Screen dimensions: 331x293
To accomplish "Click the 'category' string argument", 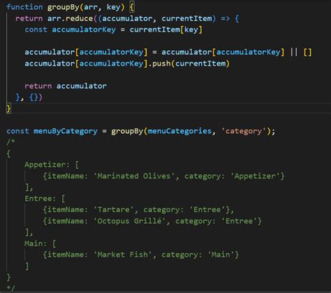I will tap(244, 131).
